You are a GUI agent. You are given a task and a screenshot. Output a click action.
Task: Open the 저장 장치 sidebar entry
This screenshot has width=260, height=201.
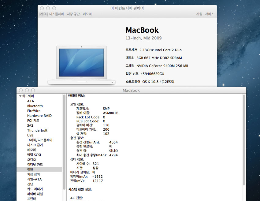(x=33, y=174)
